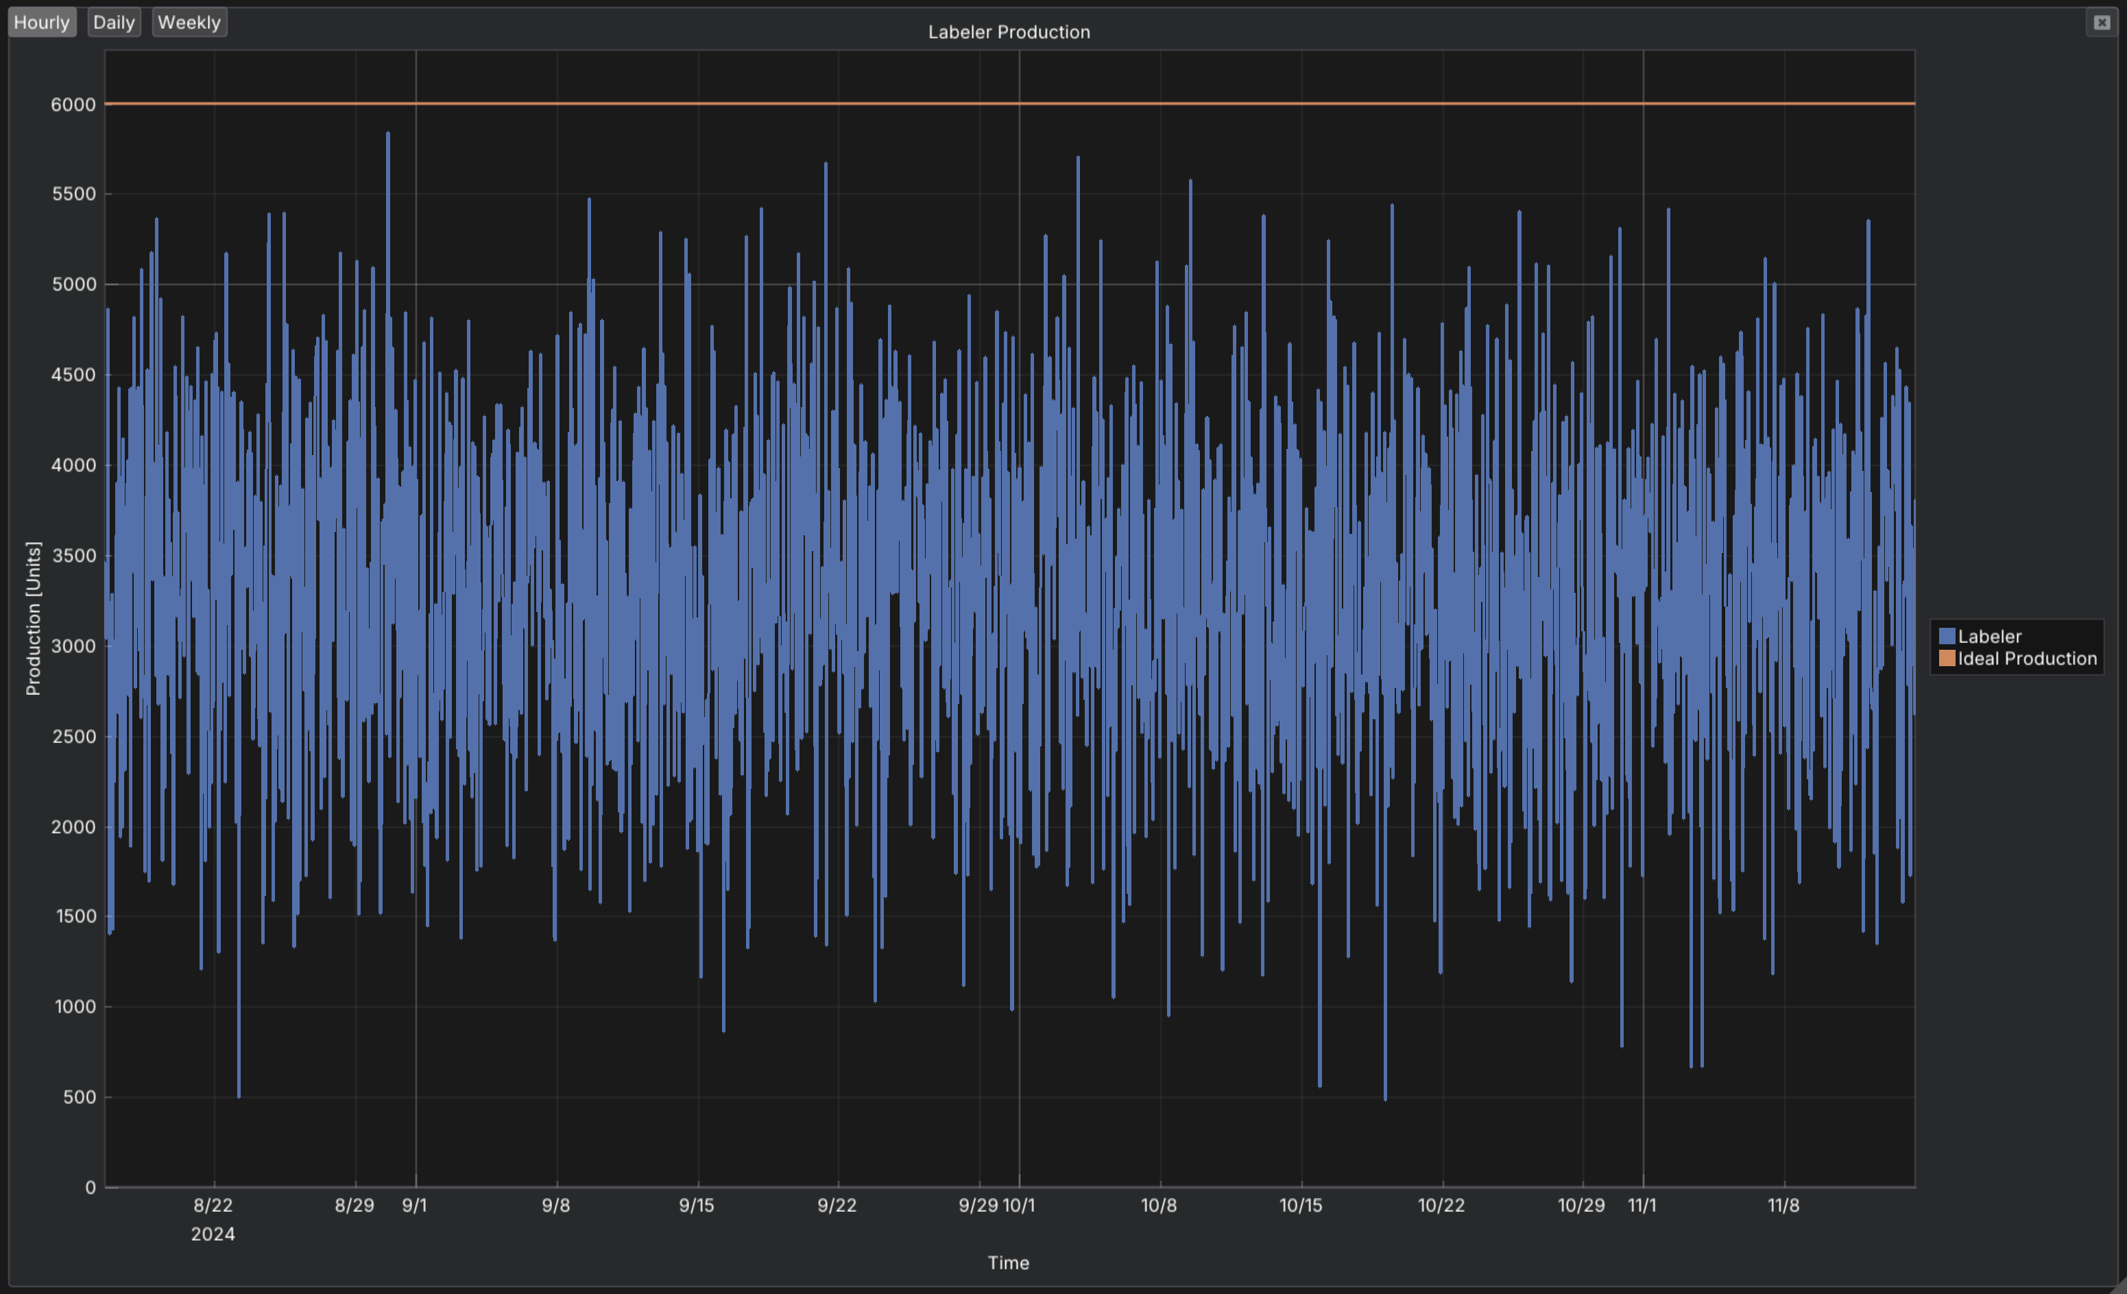Click the blue Labeler legend swatch
Screen dimensions: 2127x1294
point(1947,637)
